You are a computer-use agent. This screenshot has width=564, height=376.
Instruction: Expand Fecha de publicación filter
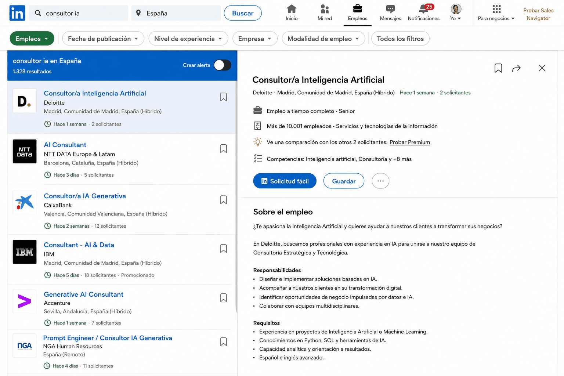(103, 39)
